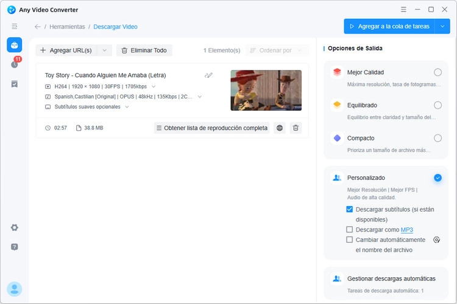
Task: Enable Descargar como MP3 checkbox
Action: pyautogui.click(x=350, y=230)
